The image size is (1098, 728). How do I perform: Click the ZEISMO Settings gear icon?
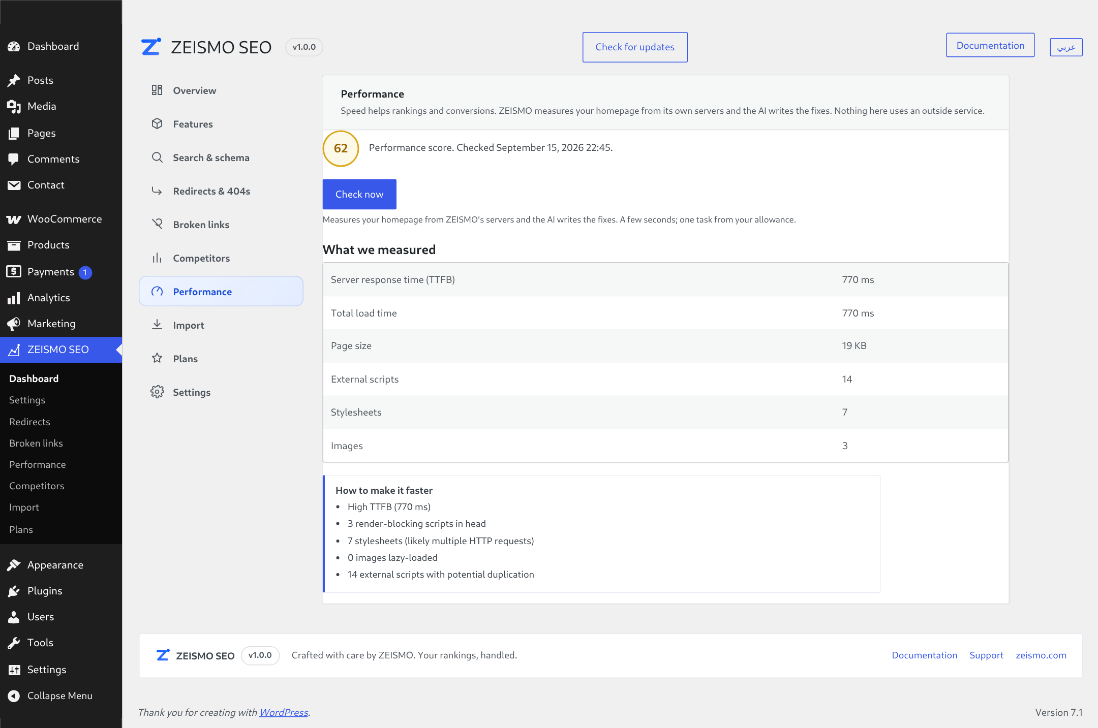[157, 392]
